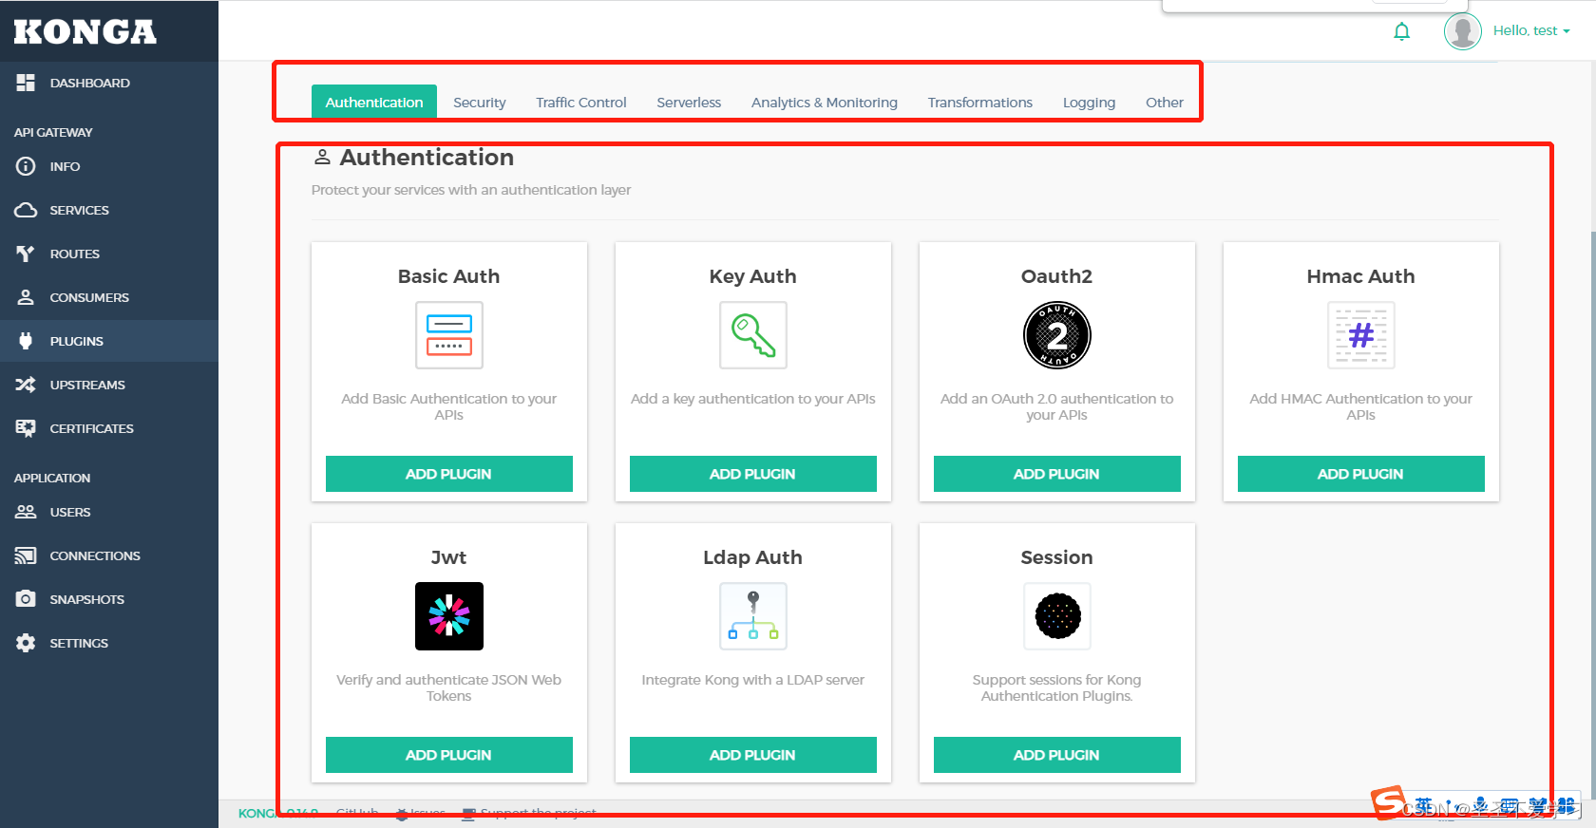Open CERTIFICATES in sidebar
The width and height of the screenshot is (1596, 828).
[x=109, y=428]
